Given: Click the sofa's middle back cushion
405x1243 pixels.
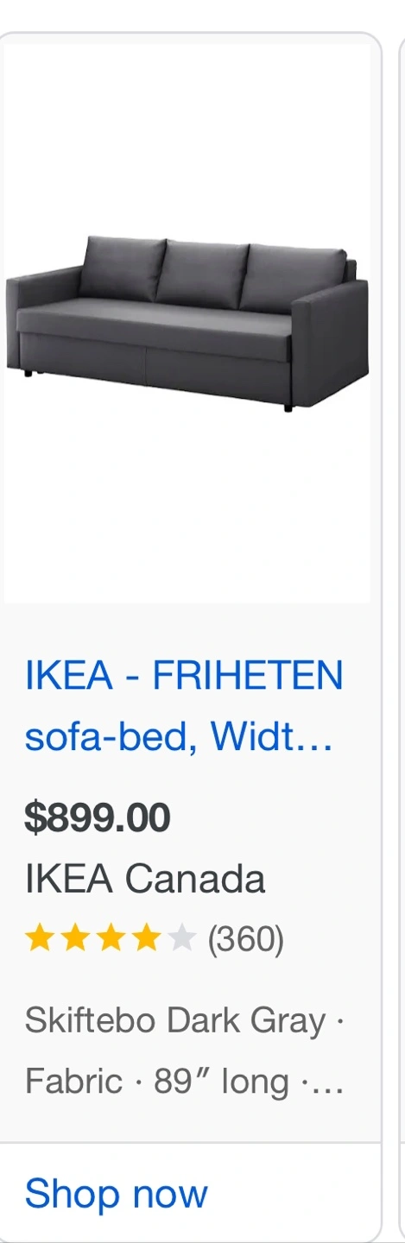Looking at the screenshot, I should (x=203, y=275).
